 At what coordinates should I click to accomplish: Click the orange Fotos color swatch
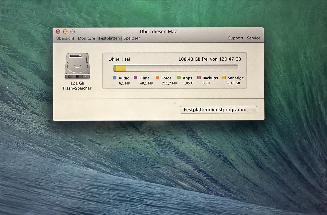point(157,78)
